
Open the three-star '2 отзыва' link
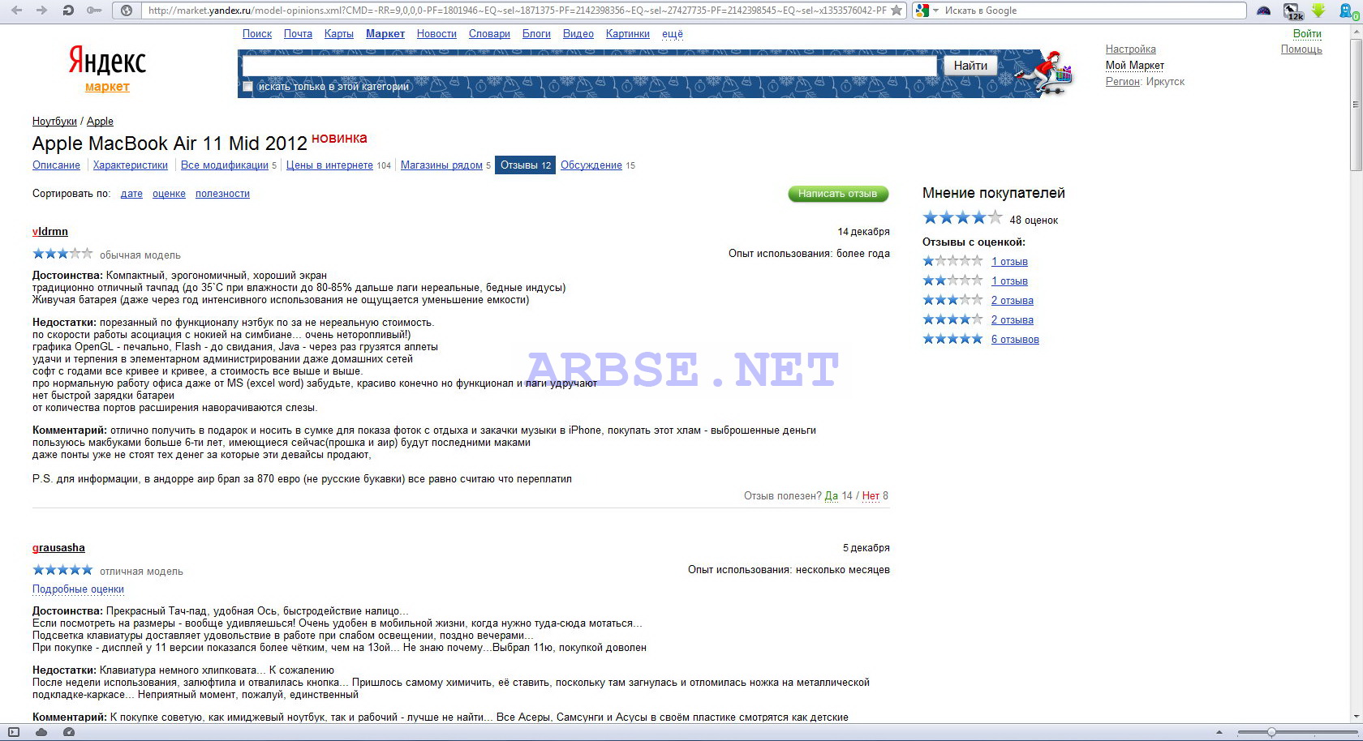(x=1013, y=301)
